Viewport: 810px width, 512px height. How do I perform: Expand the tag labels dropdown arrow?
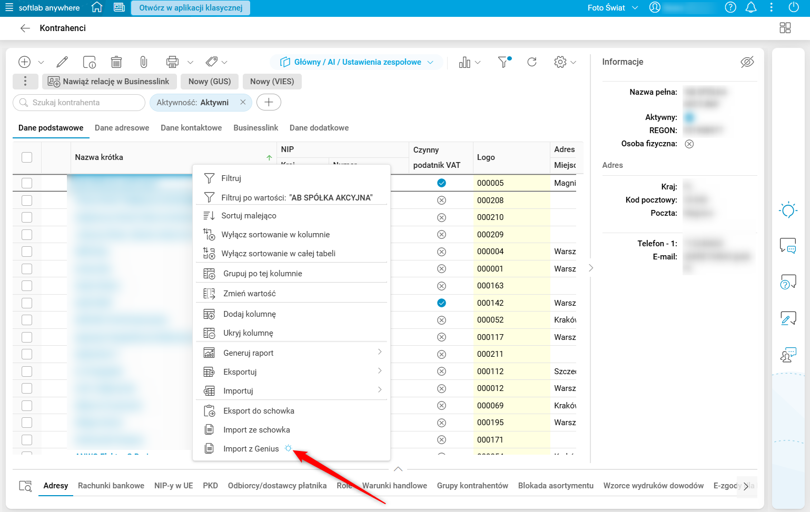224,63
